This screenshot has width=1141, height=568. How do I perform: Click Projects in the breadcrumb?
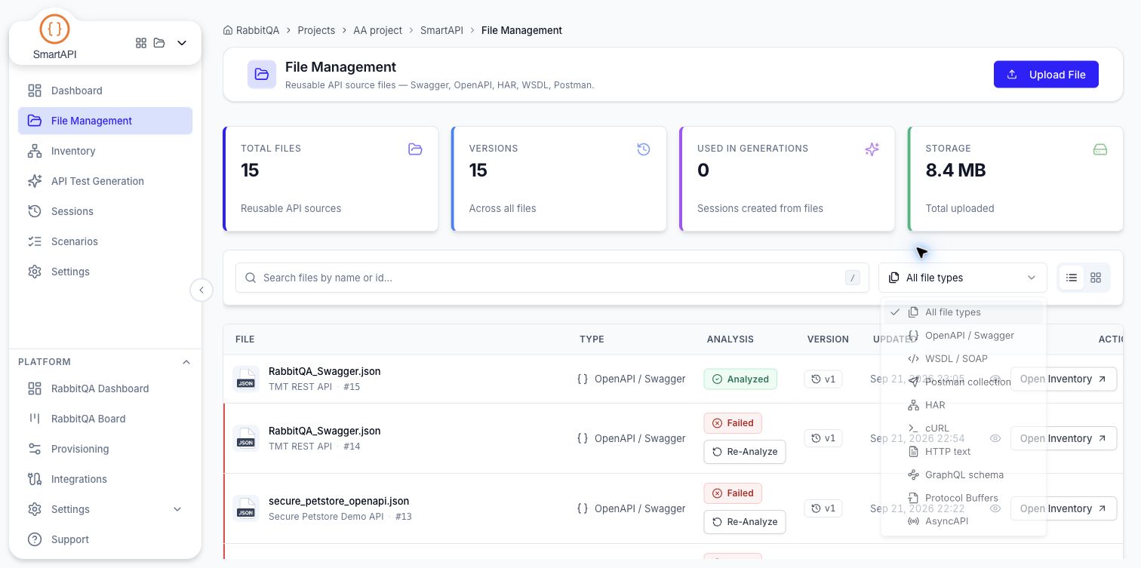(316, 30)
